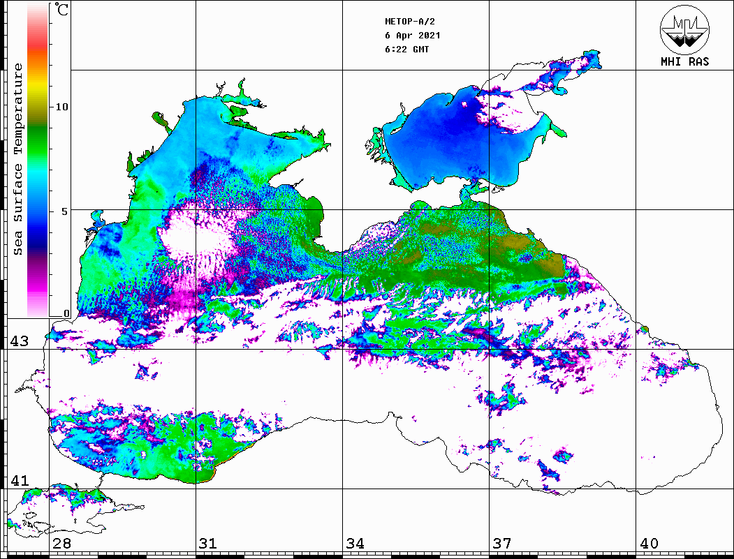
Task: Click the longitude label '34'
Action: [x=355, y=543]
